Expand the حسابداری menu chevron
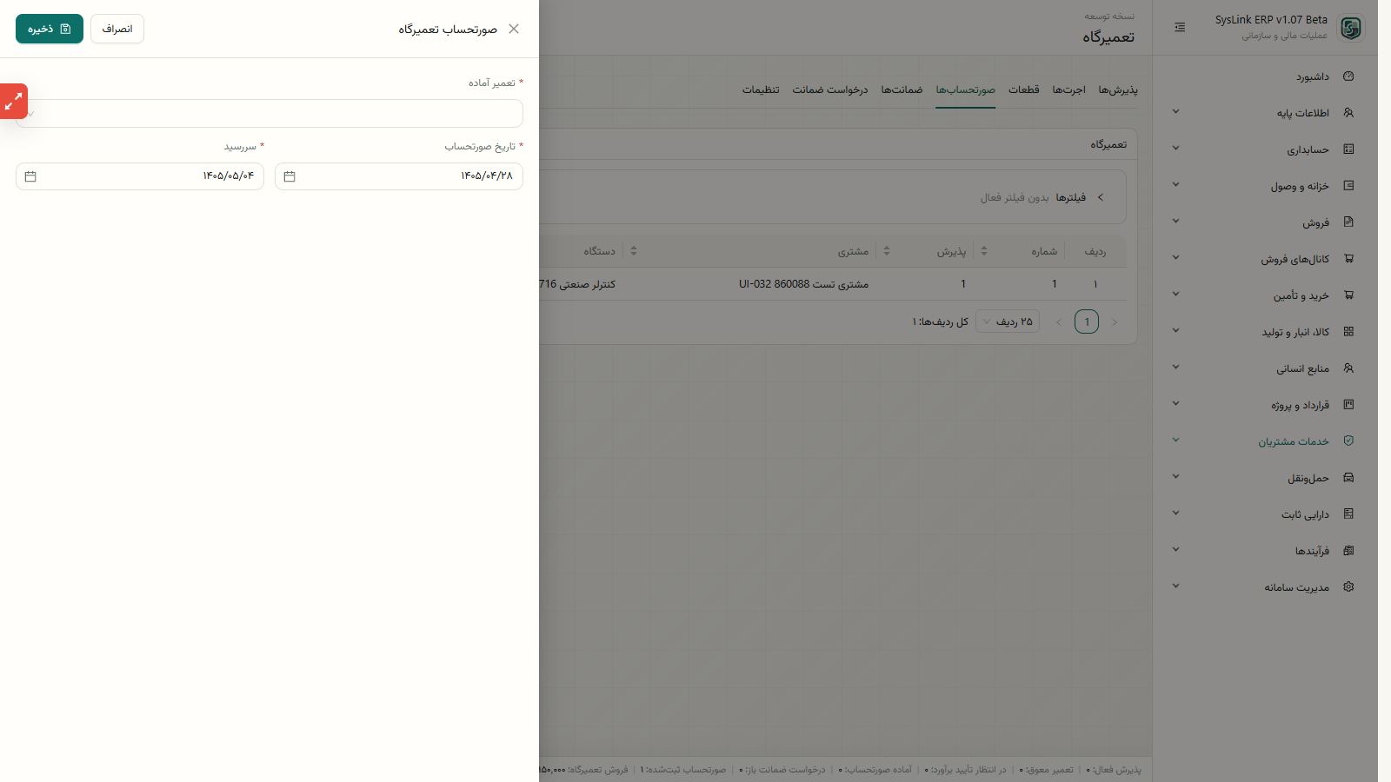1391x782 pixels. click(x=1175, y=149)
